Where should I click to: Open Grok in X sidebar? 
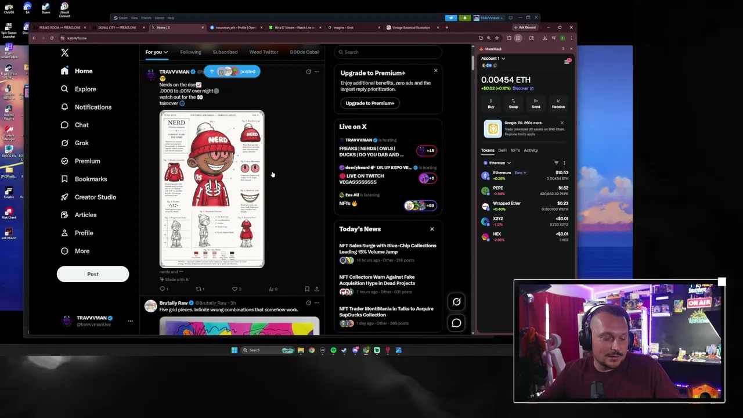tap(75, 143)
